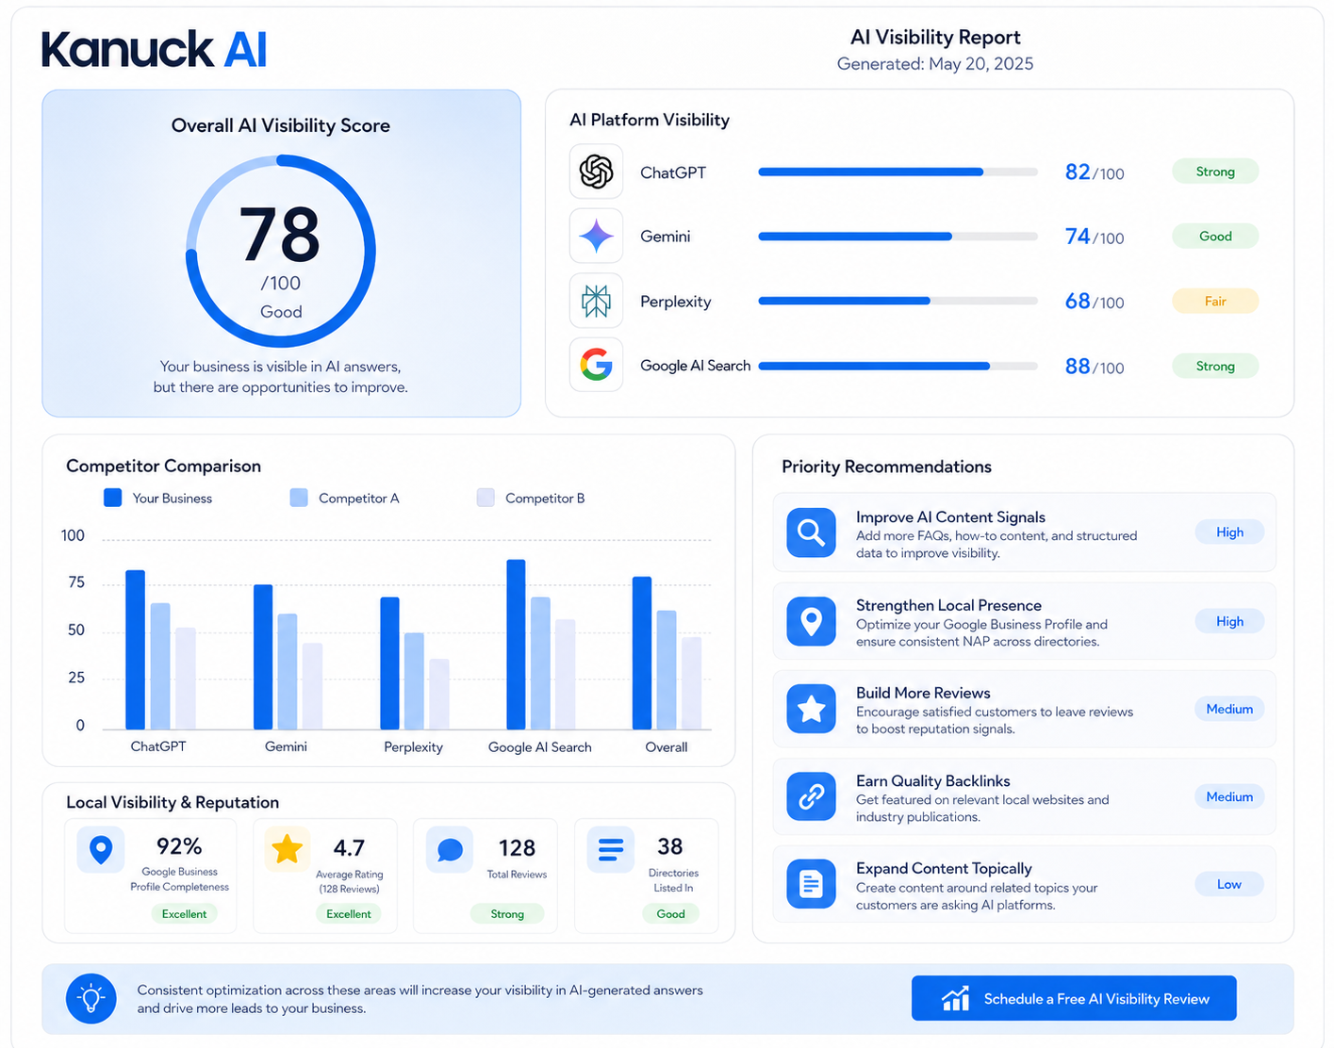Click the Schedule a Free AI Visibility Review button
Screen dimensions: 1334x1048
[1074, 998]
